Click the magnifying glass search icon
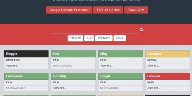The image size is (192, 96). point(142,30)
